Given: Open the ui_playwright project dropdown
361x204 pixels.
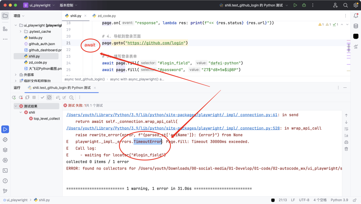Looking at the screenshot, I should point(39,5).
